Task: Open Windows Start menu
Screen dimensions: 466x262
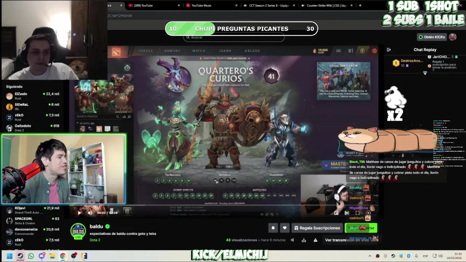Action: (9, 256)
